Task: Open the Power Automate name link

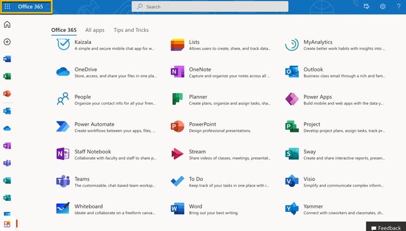Action: coord(94,124)
